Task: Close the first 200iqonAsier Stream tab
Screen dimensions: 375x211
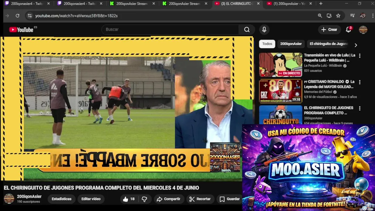Action: 154,4
